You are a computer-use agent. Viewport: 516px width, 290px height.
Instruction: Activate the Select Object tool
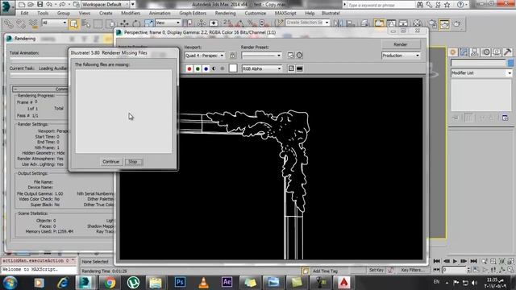pyautogui.click(x=73, y=23)
